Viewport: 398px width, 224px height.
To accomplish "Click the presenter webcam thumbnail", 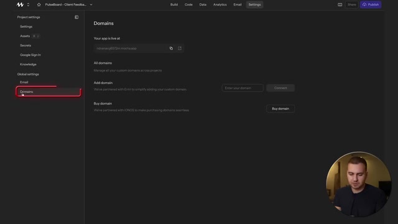I will coord(359,184).
